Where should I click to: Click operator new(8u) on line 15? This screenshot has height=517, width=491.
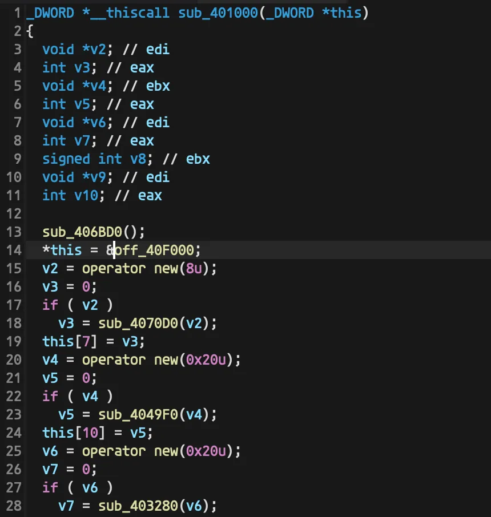click(x=146, y=269)
